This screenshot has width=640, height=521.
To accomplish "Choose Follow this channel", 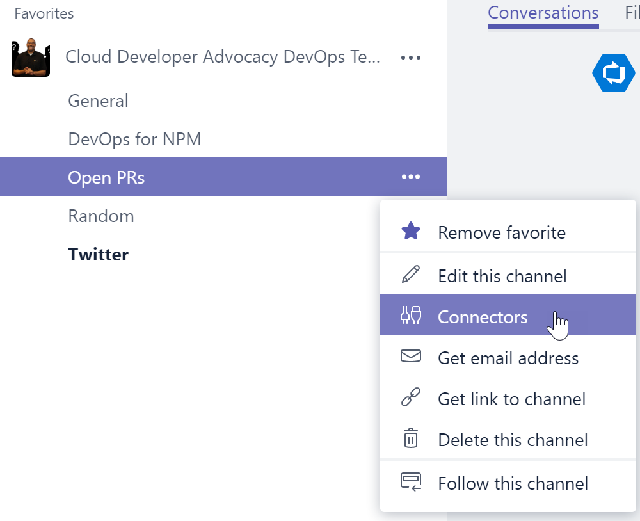I will [x=508, y=483].
